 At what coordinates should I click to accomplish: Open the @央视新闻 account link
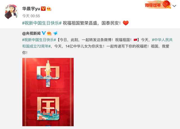(31, 33)
